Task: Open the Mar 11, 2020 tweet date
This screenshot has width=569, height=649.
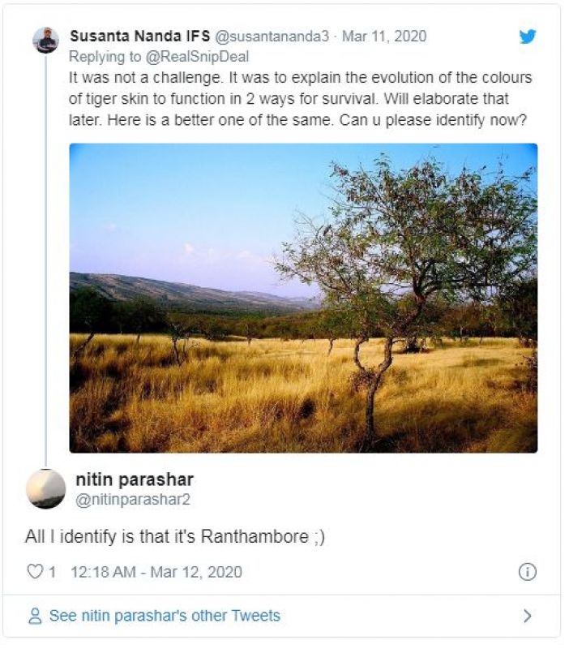Action: point(384,37)
